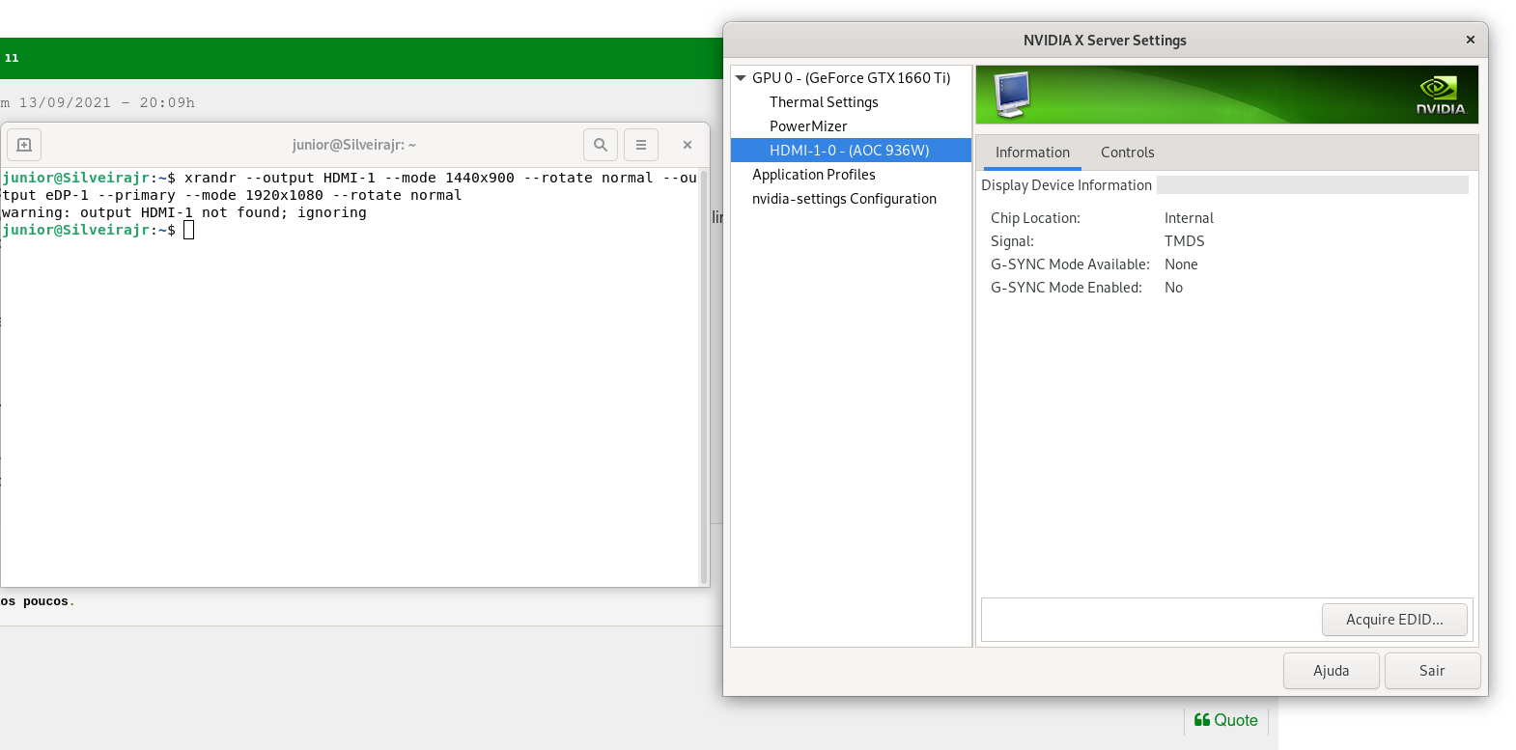Click the post date 13/09/2021 – 20:09h

[x=106, y=102]
